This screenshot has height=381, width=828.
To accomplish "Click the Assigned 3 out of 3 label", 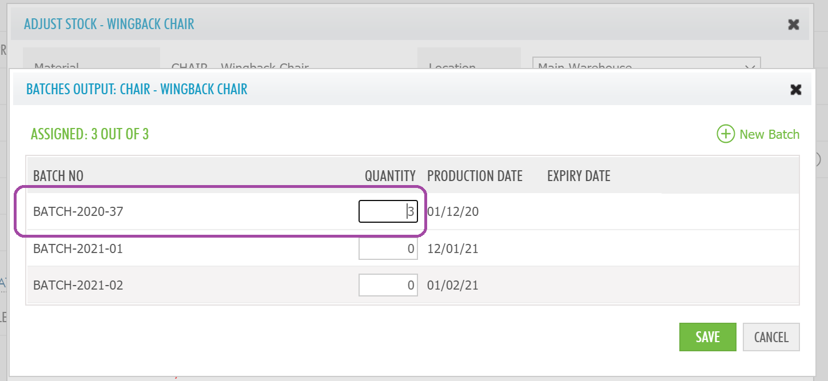I will (90, 134).
